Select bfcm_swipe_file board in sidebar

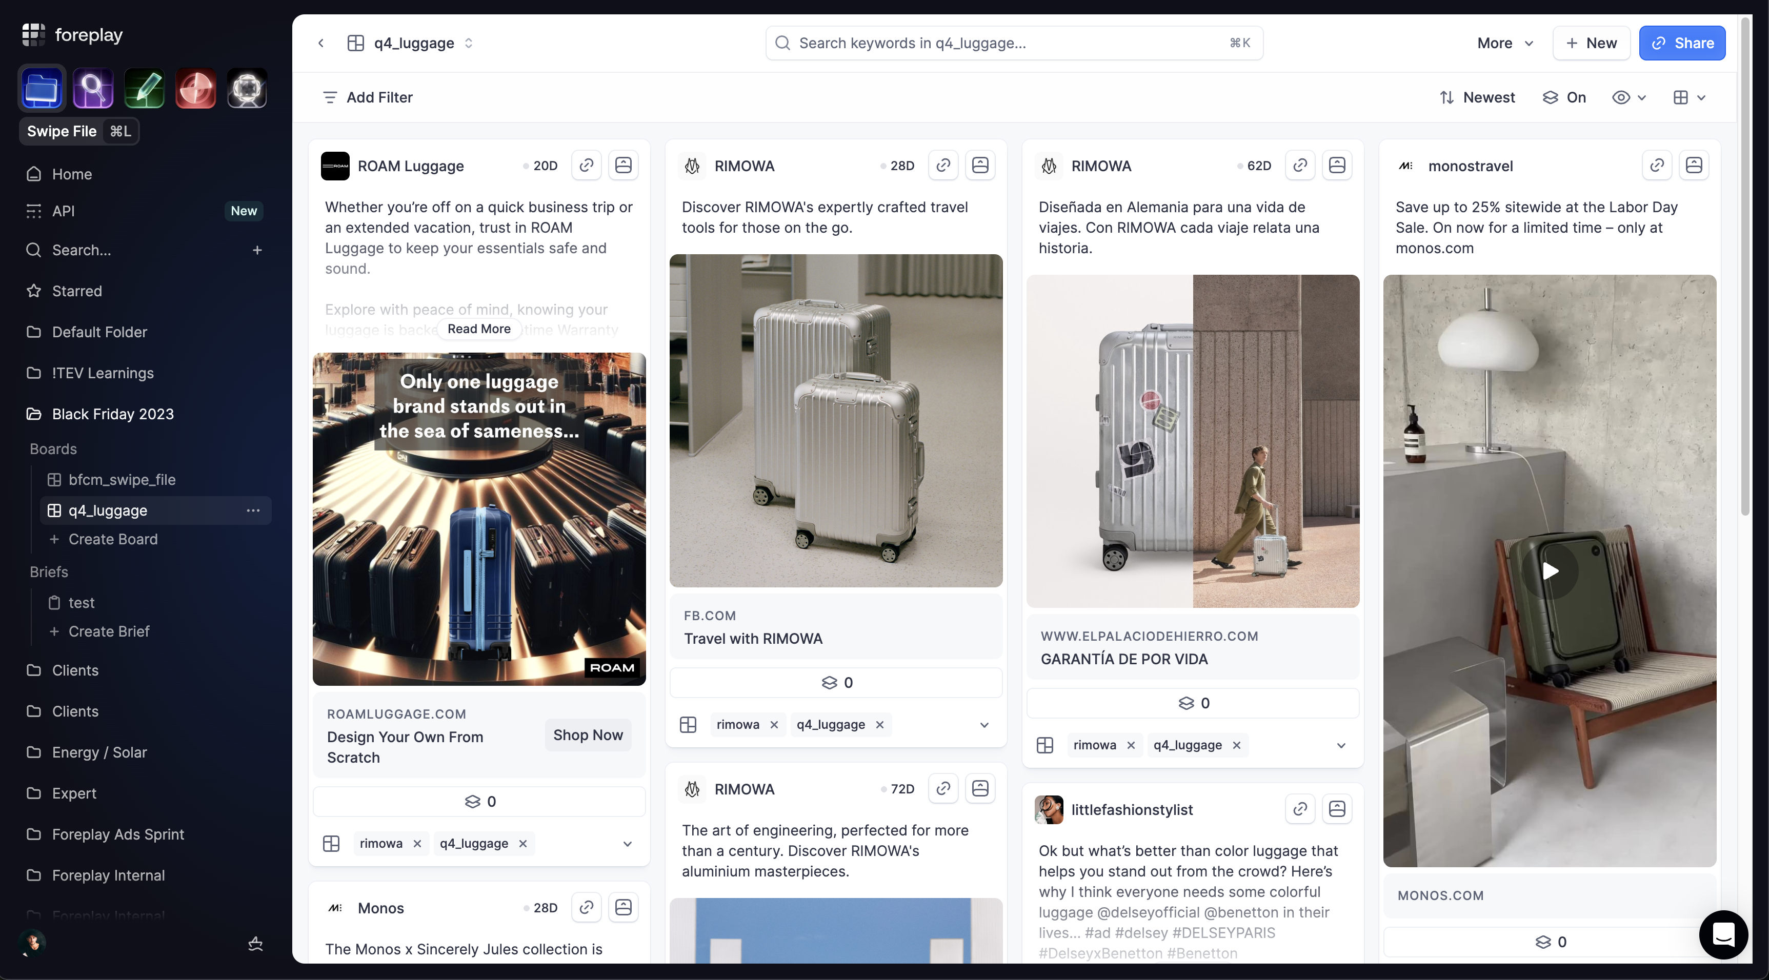coord(122,480)
